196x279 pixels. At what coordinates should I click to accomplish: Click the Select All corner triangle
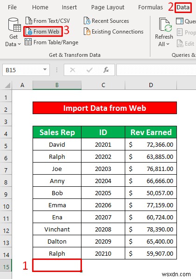tap(7, 85)
